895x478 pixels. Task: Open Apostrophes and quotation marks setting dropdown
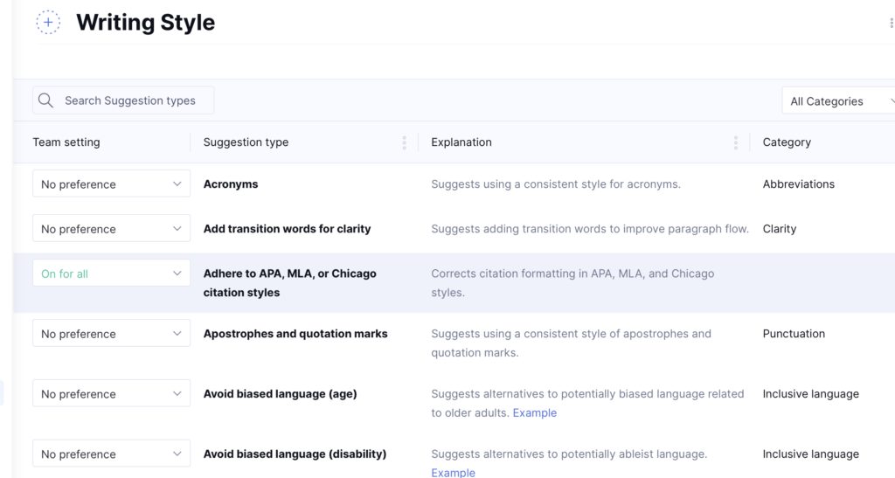[x=111, y=334]
